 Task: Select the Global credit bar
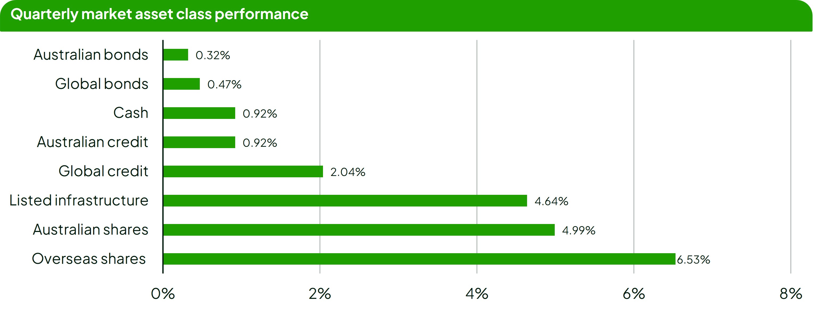click(243, 172)
